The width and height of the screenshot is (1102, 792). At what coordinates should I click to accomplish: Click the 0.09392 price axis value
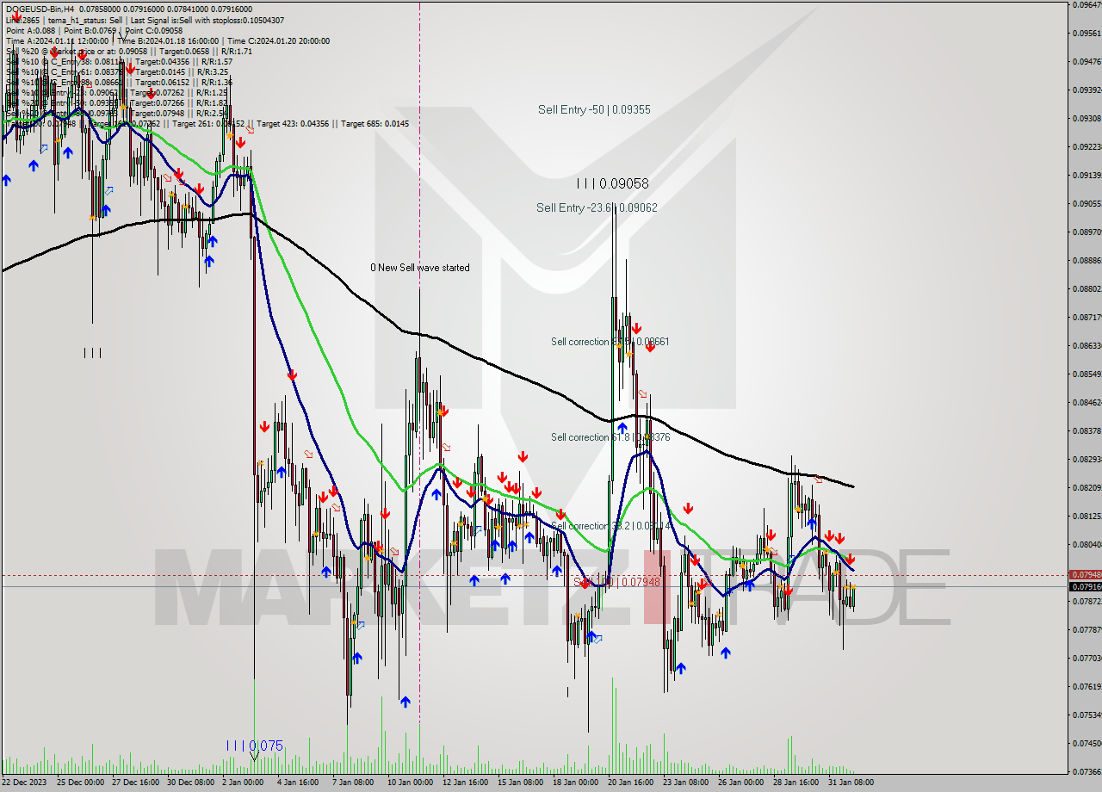click(x=1086, y=90)
